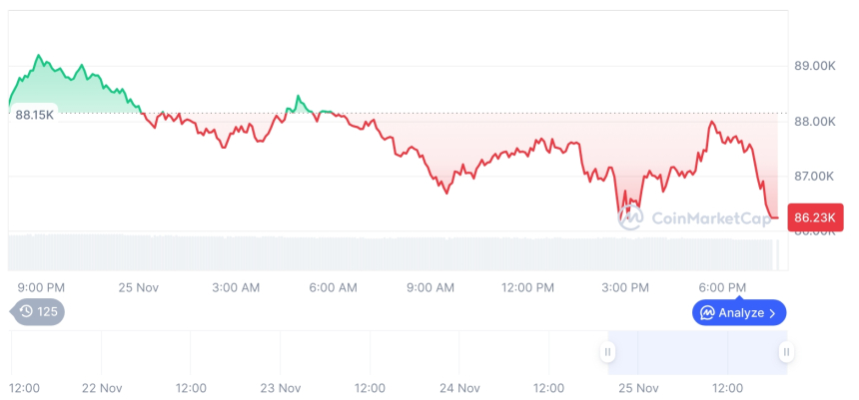Image resolution: width=859 pixels, height=400 pixels.
Task: Click the 88.15K opening price label
Action: tap(35, 115)
